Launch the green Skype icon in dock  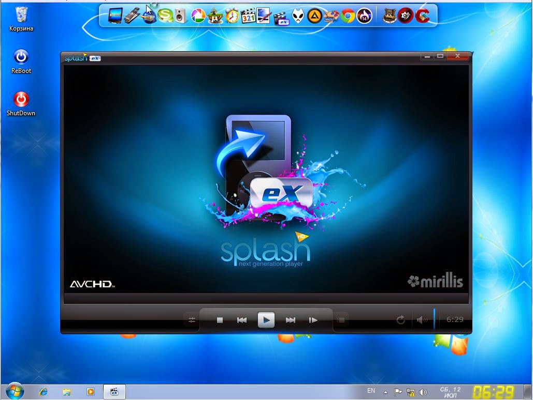click(x=165, y=16)
